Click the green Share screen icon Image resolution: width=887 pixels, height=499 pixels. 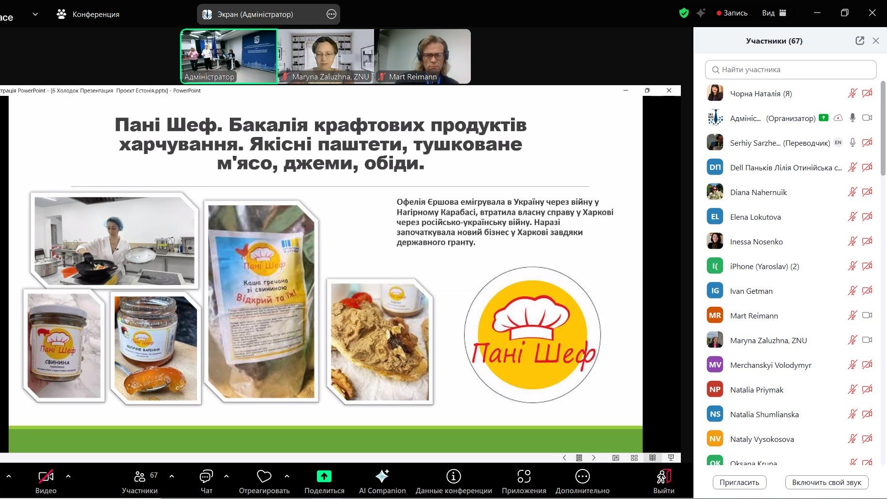point(324,477)
